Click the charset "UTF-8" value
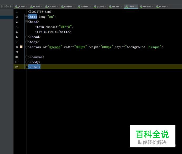 point(65,27)
